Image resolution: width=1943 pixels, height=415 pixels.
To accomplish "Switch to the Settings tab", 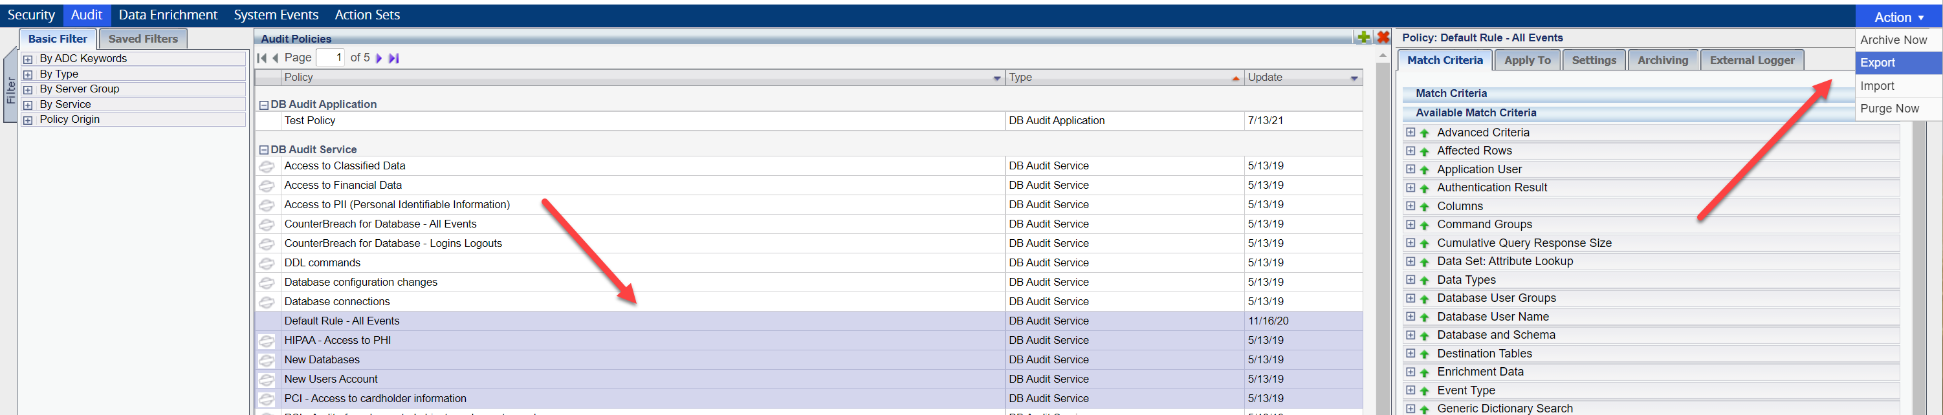I will (1594, 60).
